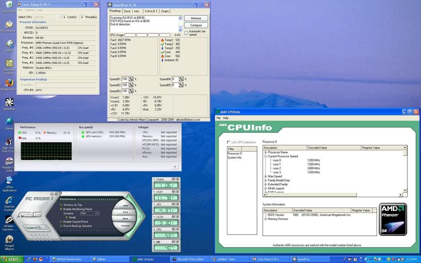Expand the 64-bit support tree node
Screen dimensions: 421x263
266,188
